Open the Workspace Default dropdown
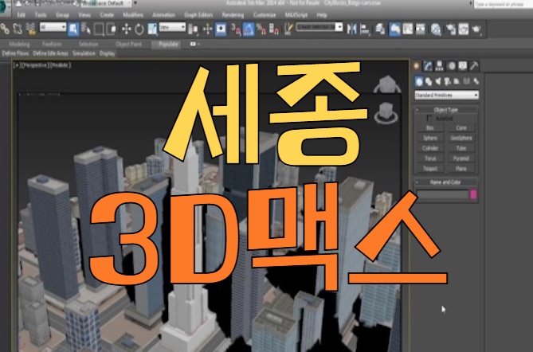533x352 pixels. tap(106, 3)
